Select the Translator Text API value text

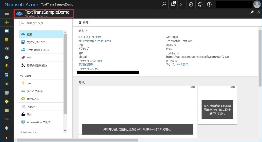click(179, 41)
